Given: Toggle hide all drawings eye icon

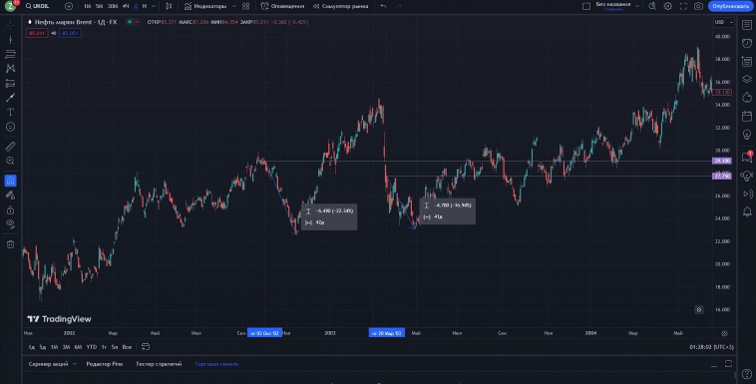Looking at the screenshot, I should [x=10, y=223].
